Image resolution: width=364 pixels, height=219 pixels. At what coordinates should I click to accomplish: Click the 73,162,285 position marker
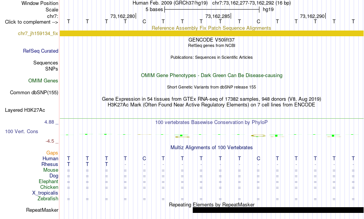click(x=218, y=16)
